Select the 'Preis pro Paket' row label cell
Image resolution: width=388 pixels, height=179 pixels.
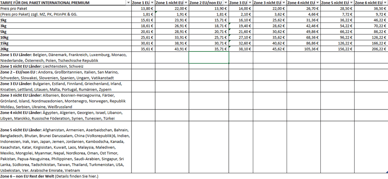pos(66,9)
